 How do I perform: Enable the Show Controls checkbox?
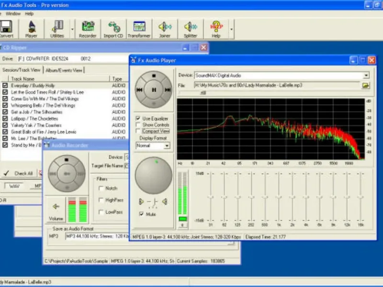tap(138, 125)
